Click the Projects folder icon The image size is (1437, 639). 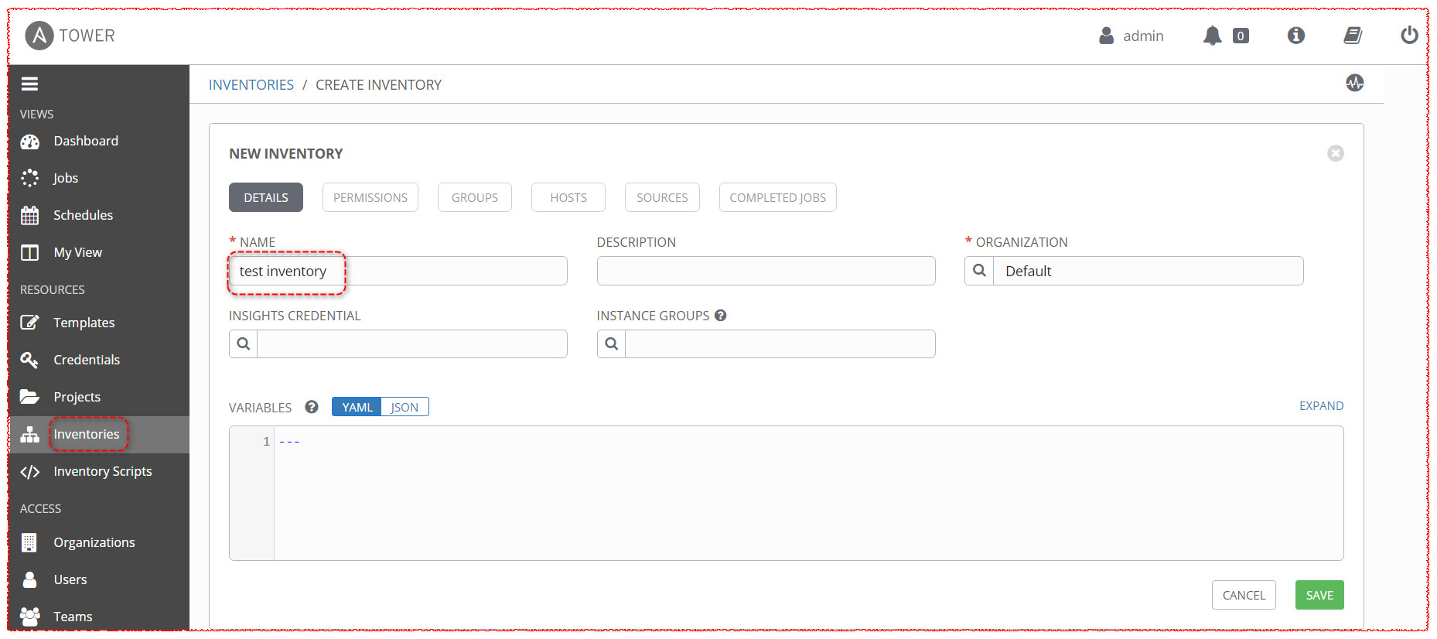tap(29, 397)
